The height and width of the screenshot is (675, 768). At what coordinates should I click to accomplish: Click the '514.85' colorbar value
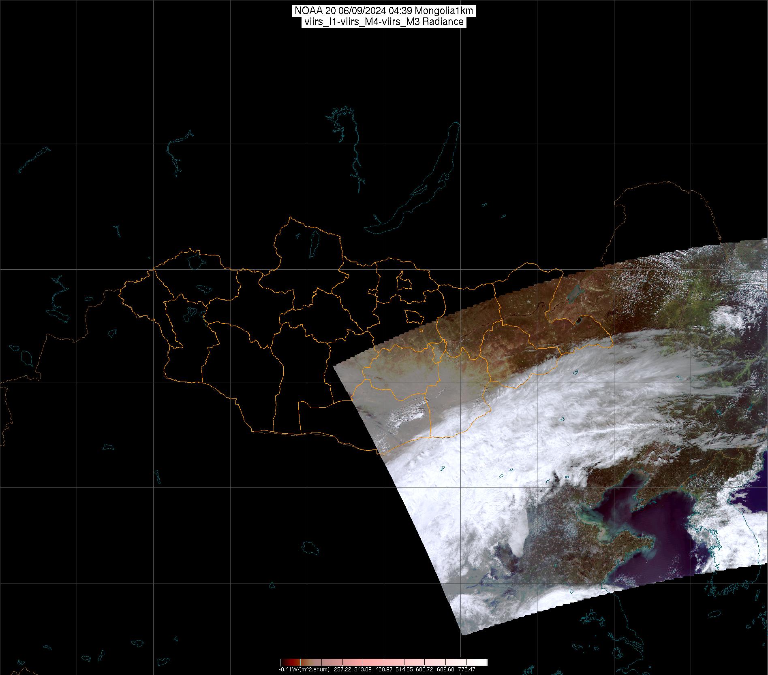pos(404,669)
